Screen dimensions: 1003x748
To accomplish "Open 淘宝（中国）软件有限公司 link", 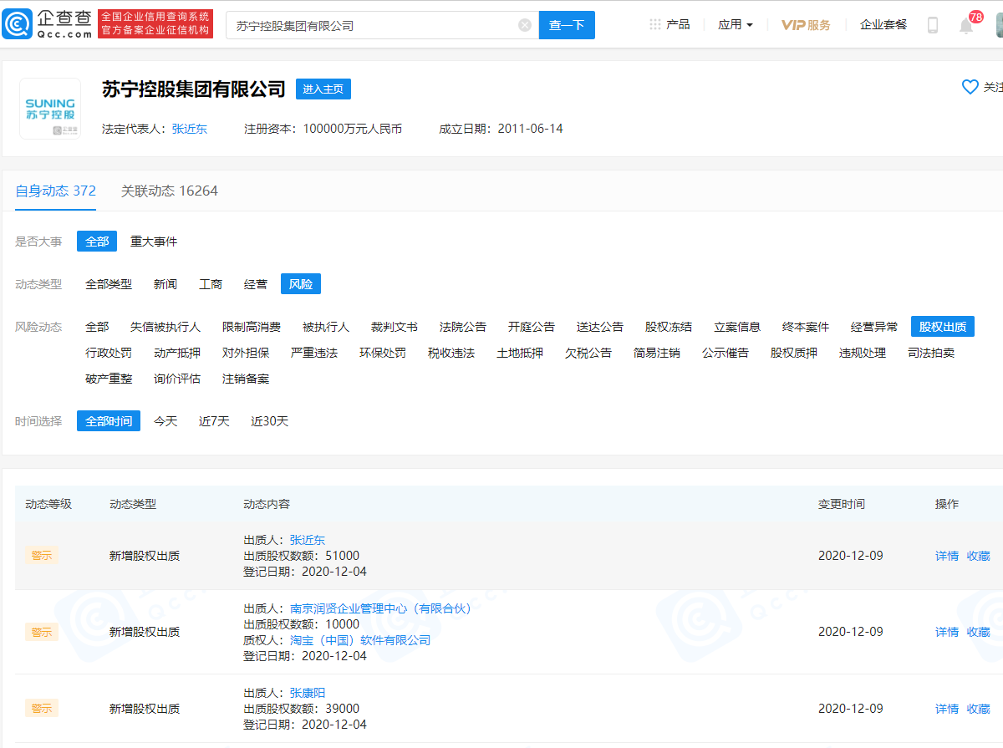I will 360,640.
